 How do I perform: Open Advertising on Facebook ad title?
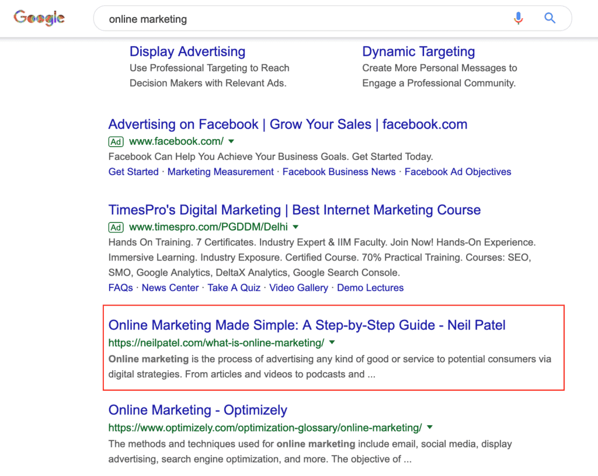pyautogui.click(x=287, y=124)
